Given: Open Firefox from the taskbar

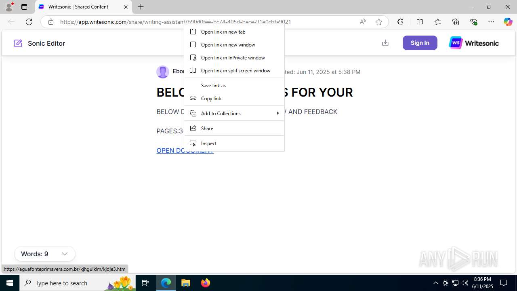Looking at the screenshot, I should coord(206,283).
